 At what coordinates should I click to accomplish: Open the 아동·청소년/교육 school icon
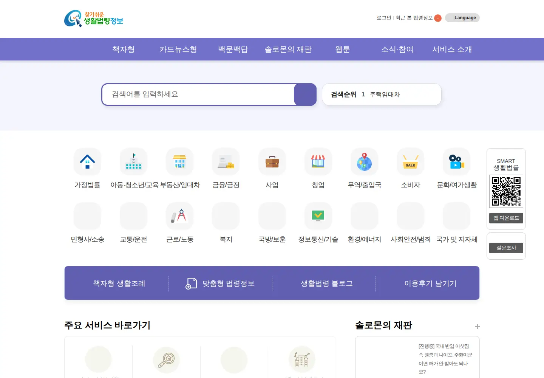tap(133, 161)
